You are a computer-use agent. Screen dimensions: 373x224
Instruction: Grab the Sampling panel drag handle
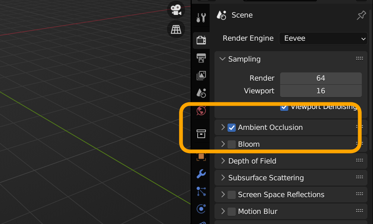360,58
